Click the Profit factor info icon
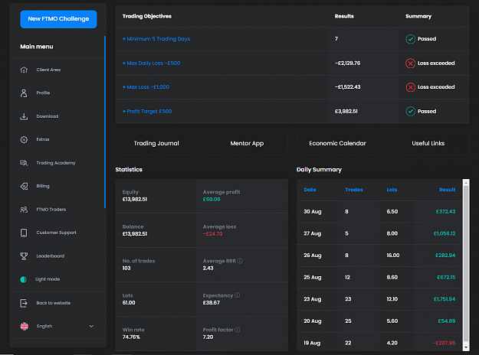 click(x=238, y=330)
